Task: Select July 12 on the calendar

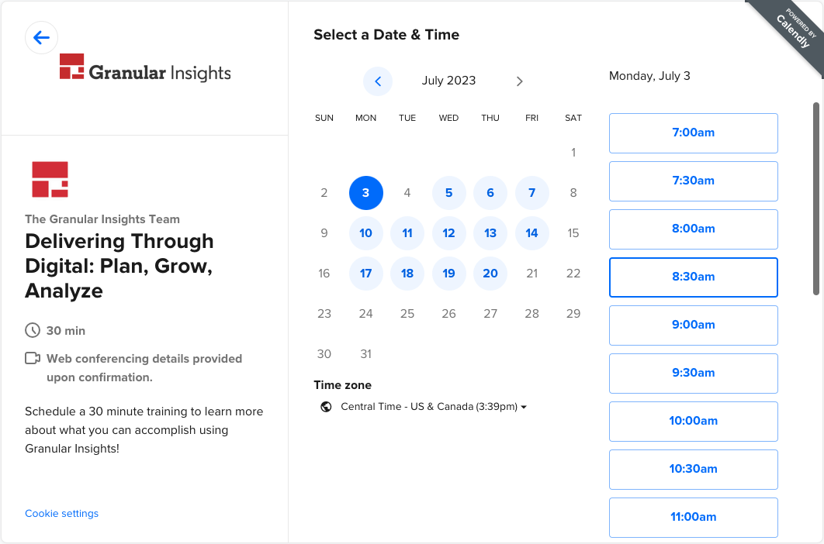Action: click(x=448, y=233)
